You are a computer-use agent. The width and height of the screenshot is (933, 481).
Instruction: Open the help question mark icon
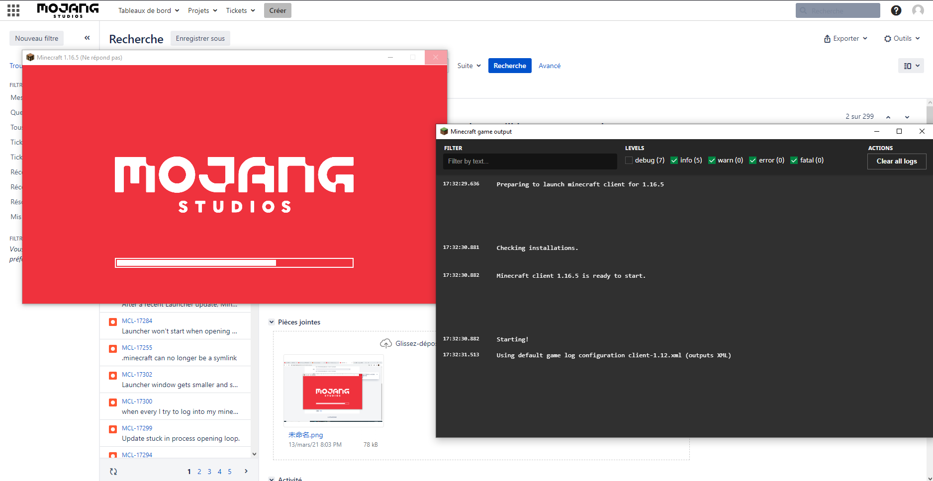[896, 10]
